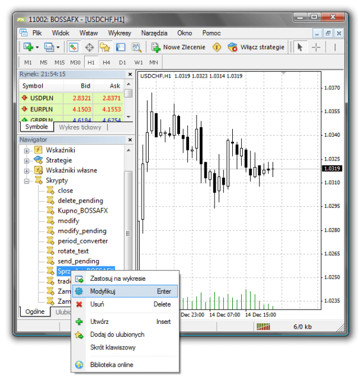Viewport: 359px width, 376px height.
Task: Open the Pomoc menu
Action: click(211, 33)
